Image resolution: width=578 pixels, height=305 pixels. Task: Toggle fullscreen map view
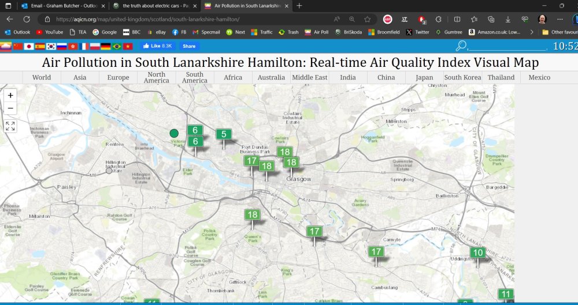(10, 126)
